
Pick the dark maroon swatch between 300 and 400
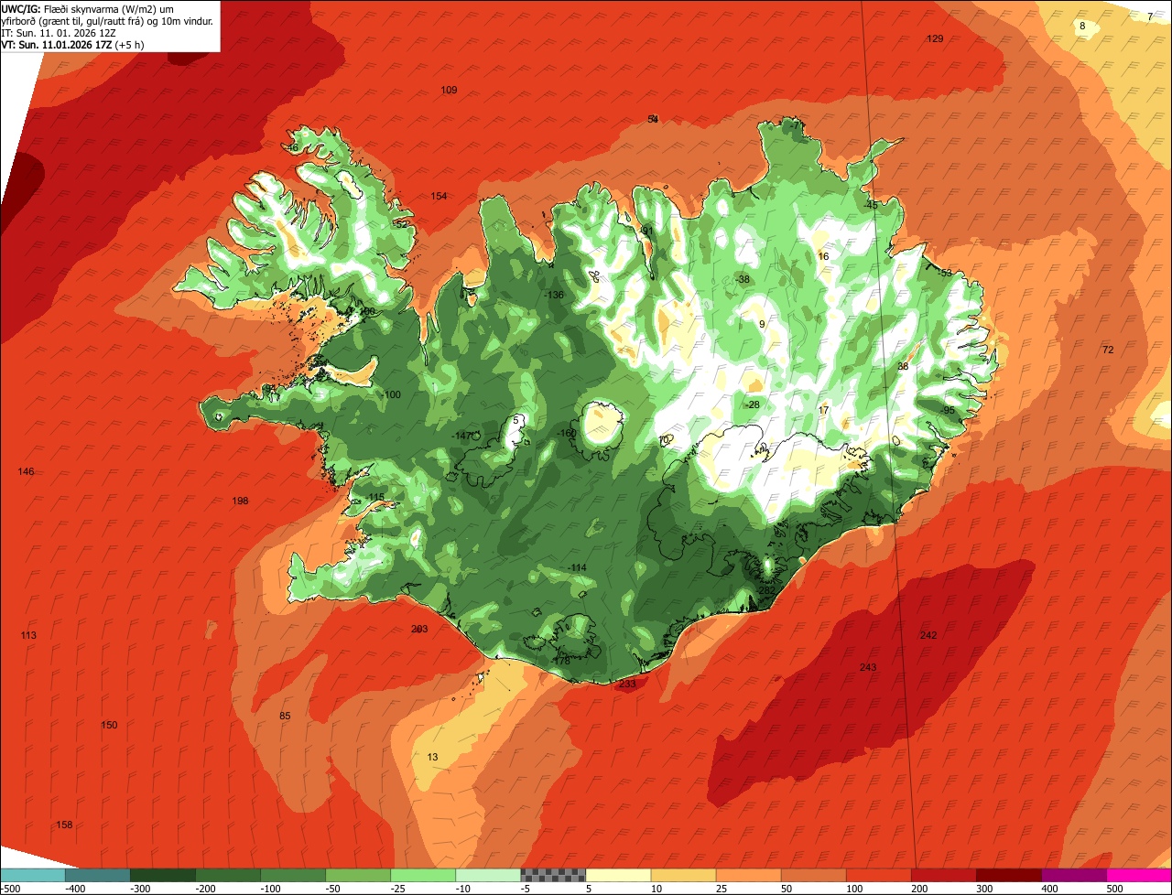coord(1008,875)
